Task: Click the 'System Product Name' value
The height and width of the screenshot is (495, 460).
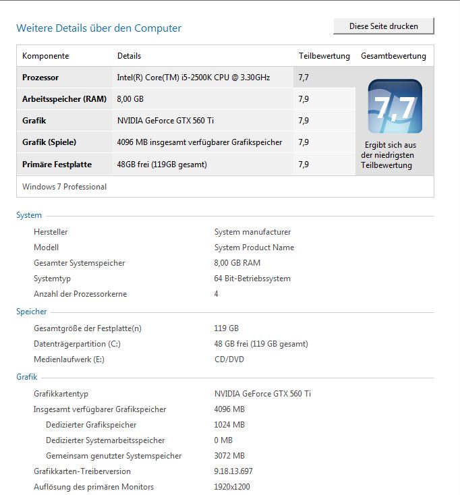Action: (x=254, y=247)
